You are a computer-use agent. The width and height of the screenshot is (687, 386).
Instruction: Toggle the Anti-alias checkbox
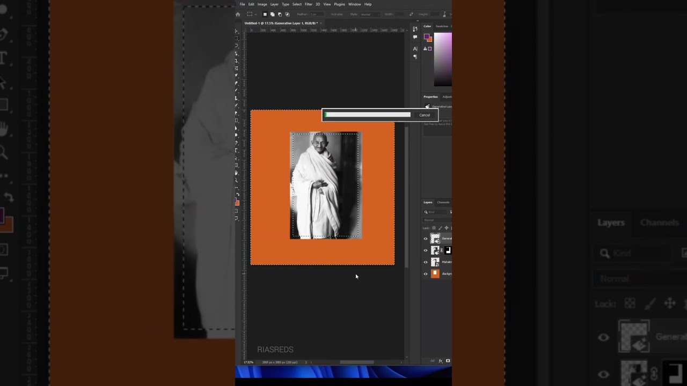point(337,14)
